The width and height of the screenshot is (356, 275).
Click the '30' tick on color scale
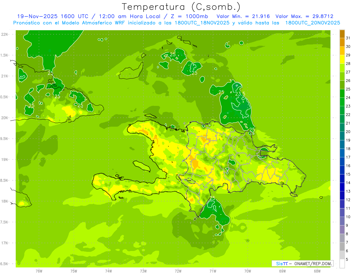click(348, 47)
